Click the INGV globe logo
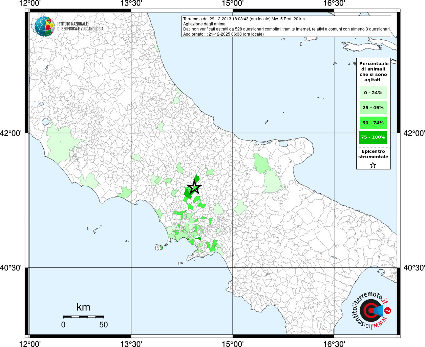 44,26
